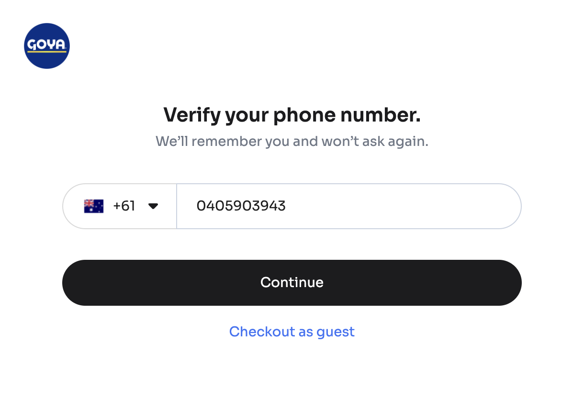Image resolution: width=584 pixels, height=400 pixels.
Task: Click on the 0405903943 number text
Action: click(241, 206)
